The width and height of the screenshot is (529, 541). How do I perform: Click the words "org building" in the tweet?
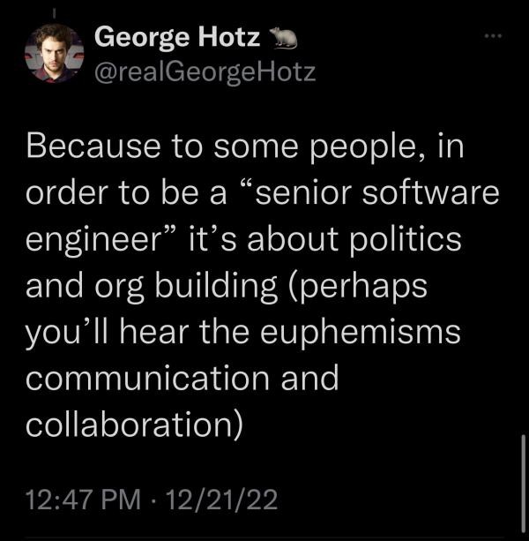186,287
